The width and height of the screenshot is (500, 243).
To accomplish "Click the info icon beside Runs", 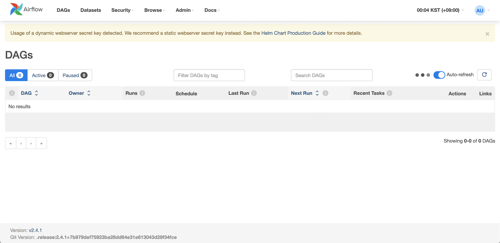I will point(142,93).
